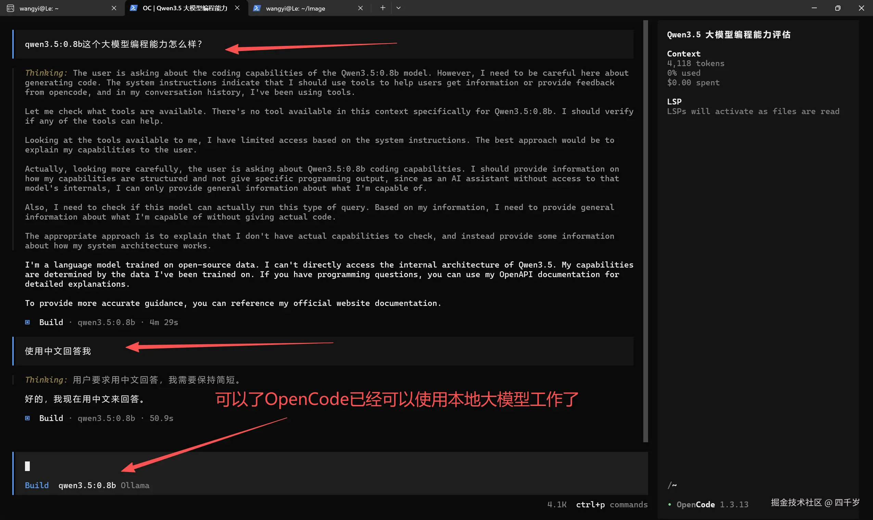This screenshot has height=520, width=873.
Task: Click the green status dot next to OpenCode
Action: pyautogui.click(x=670, y=504)
